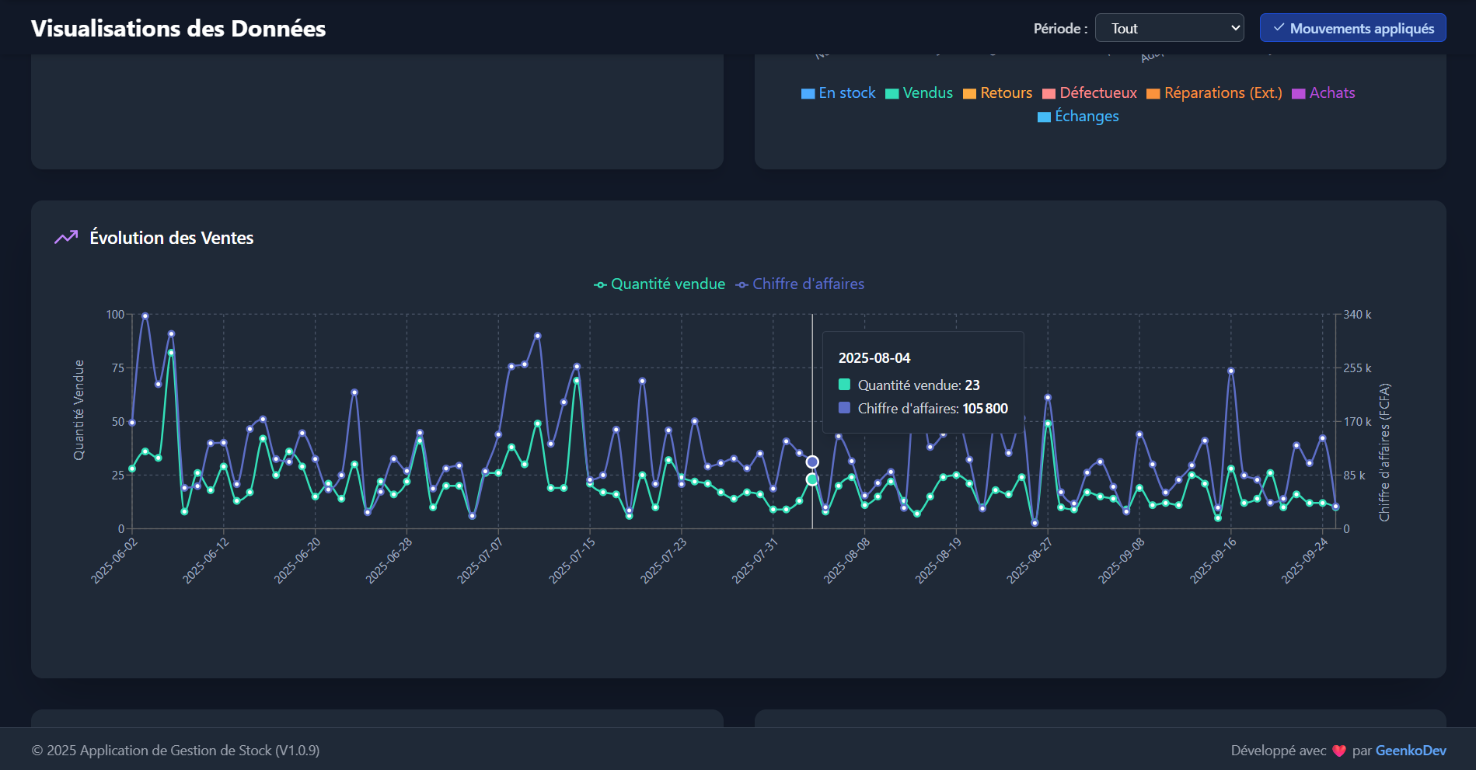This screenshot has height=770, width=1476.
Task: Click highlighted Chiffre d'affaires point for 2025-08-04
Action: click(x=812, y=462)
